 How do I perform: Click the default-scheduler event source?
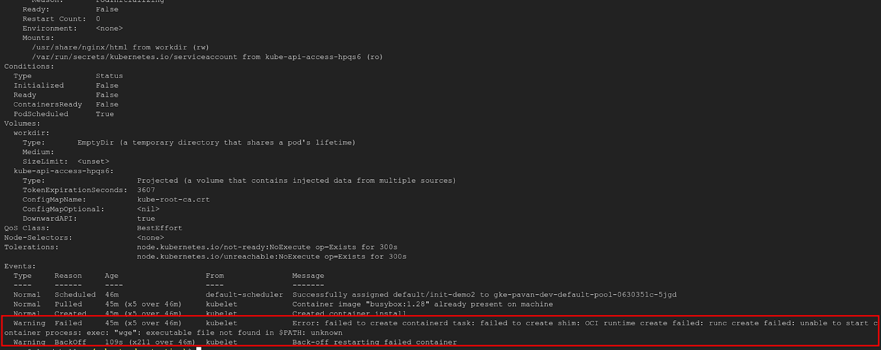[244, 295]
